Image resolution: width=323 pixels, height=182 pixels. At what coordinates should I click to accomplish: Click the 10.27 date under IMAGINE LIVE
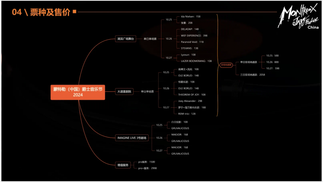(x=159, y=150)
